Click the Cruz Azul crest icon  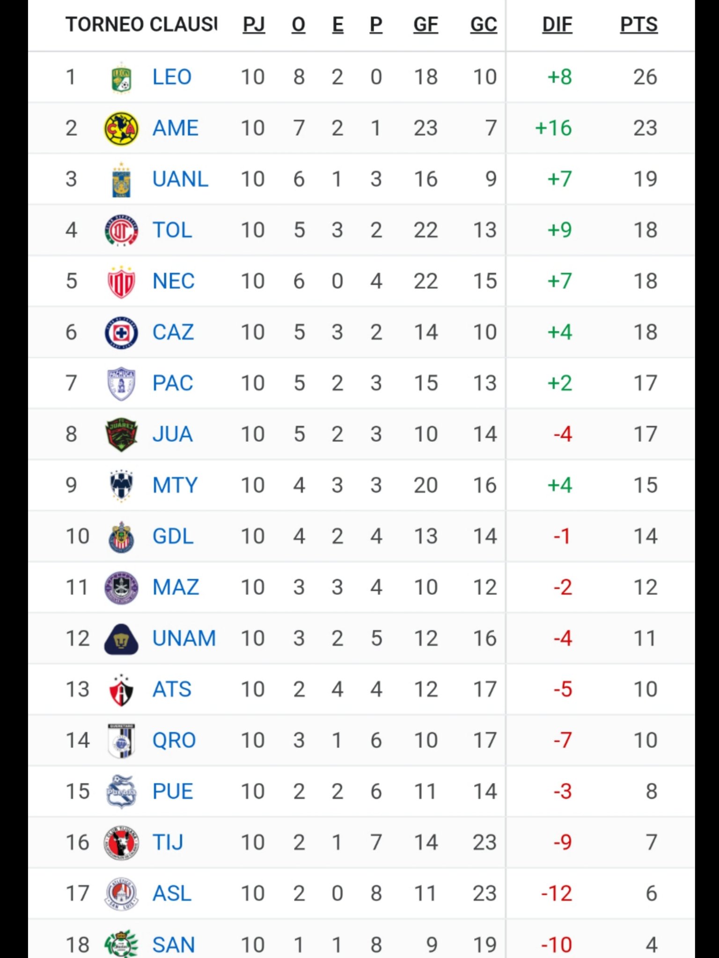[x=121, y=333]
